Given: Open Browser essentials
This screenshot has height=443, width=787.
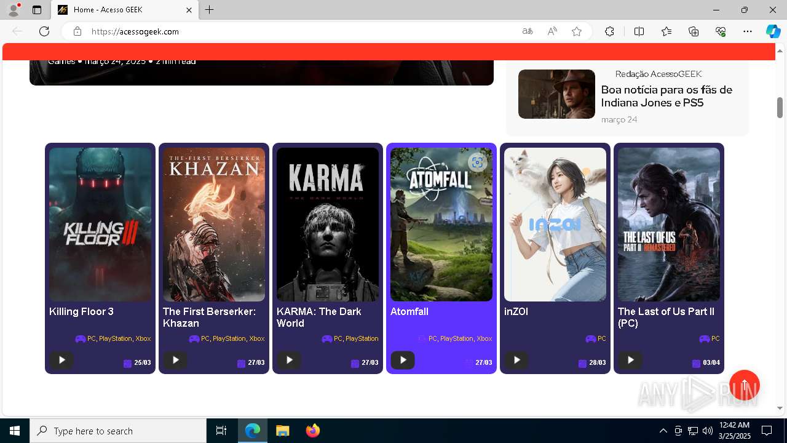Looking at the screenshot, I should pos(721,31).
